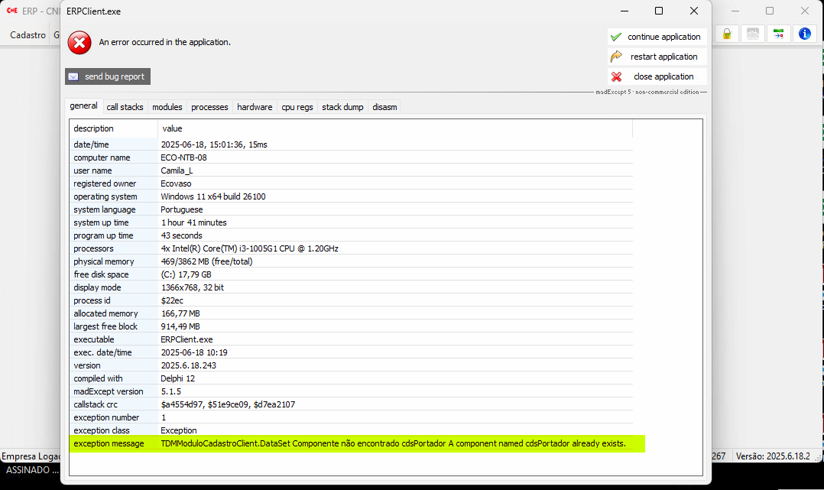824x490 pixels.
Task: Switch to the stack dump tab
Action: [x=342, y=107]
